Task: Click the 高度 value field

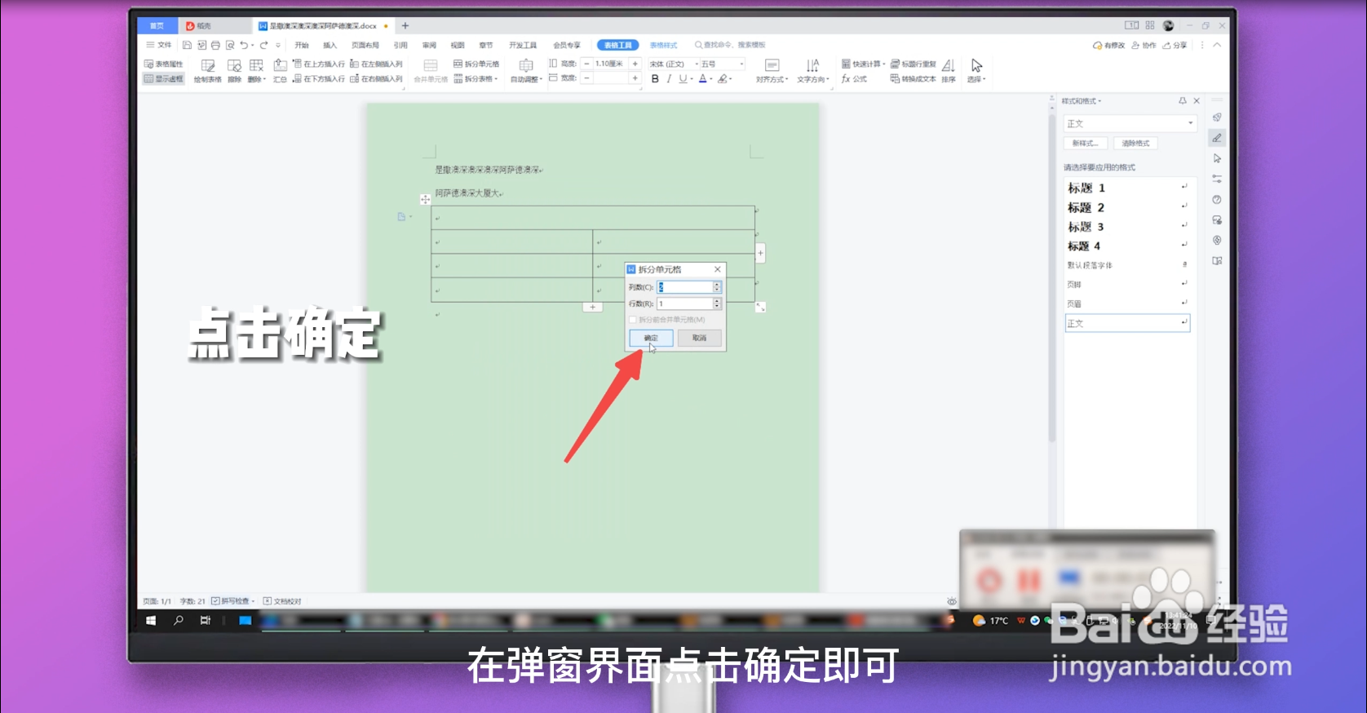Action: pos(609,64)
